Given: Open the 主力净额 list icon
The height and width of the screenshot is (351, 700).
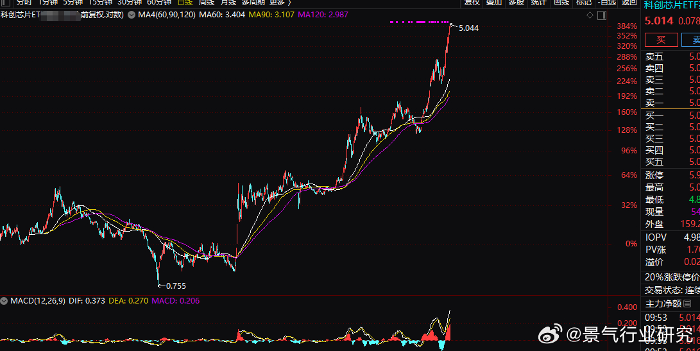Looking at the screenshot, I should pos(687,304).
